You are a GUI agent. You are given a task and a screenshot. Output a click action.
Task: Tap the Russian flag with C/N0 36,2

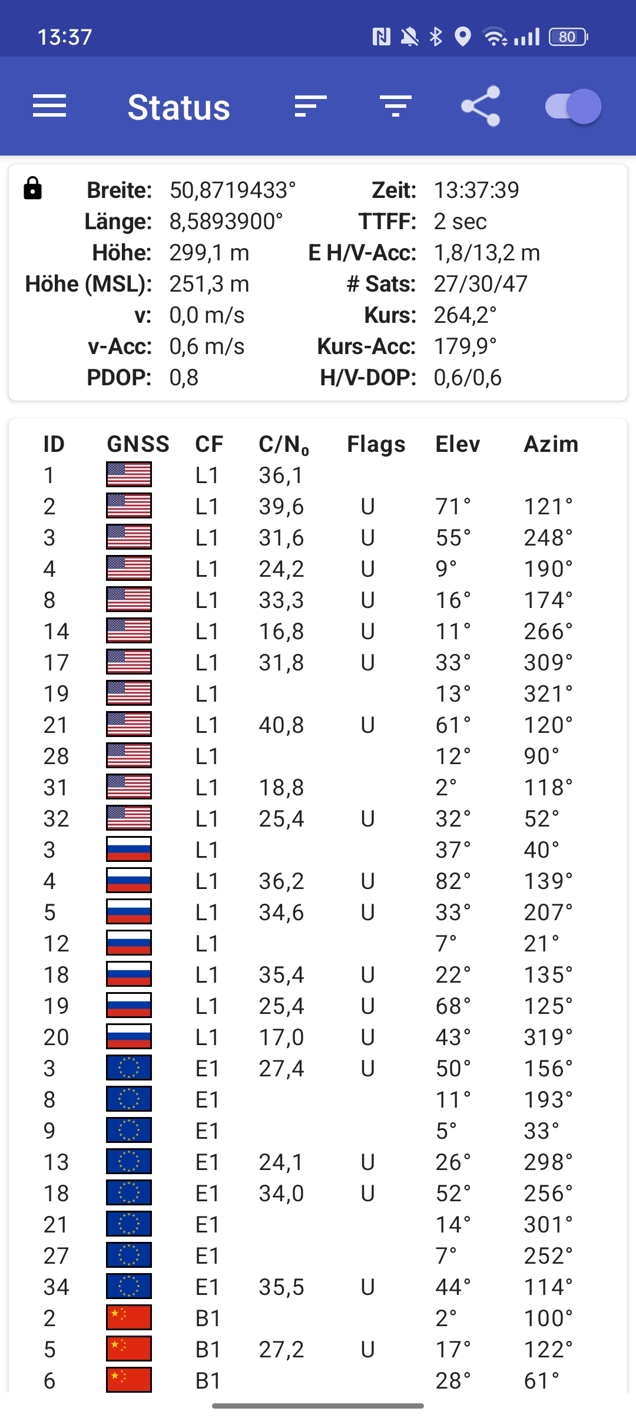[129, 880]
